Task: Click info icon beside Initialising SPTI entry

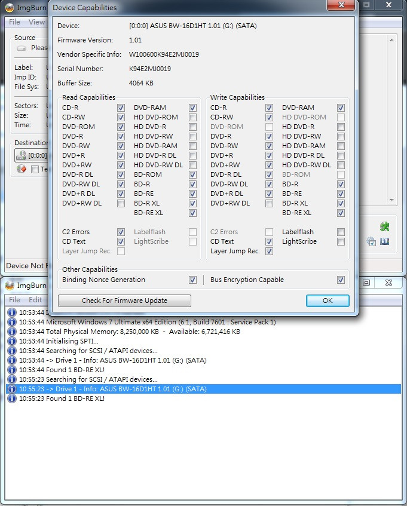Action: [11, 341]
